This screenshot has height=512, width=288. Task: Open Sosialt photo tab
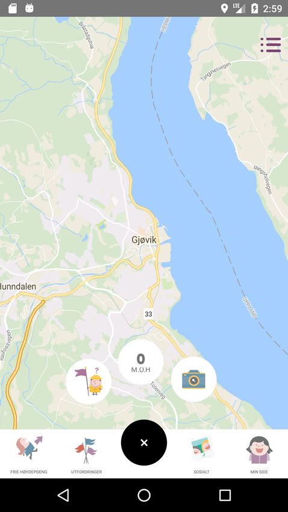(201, 455)
